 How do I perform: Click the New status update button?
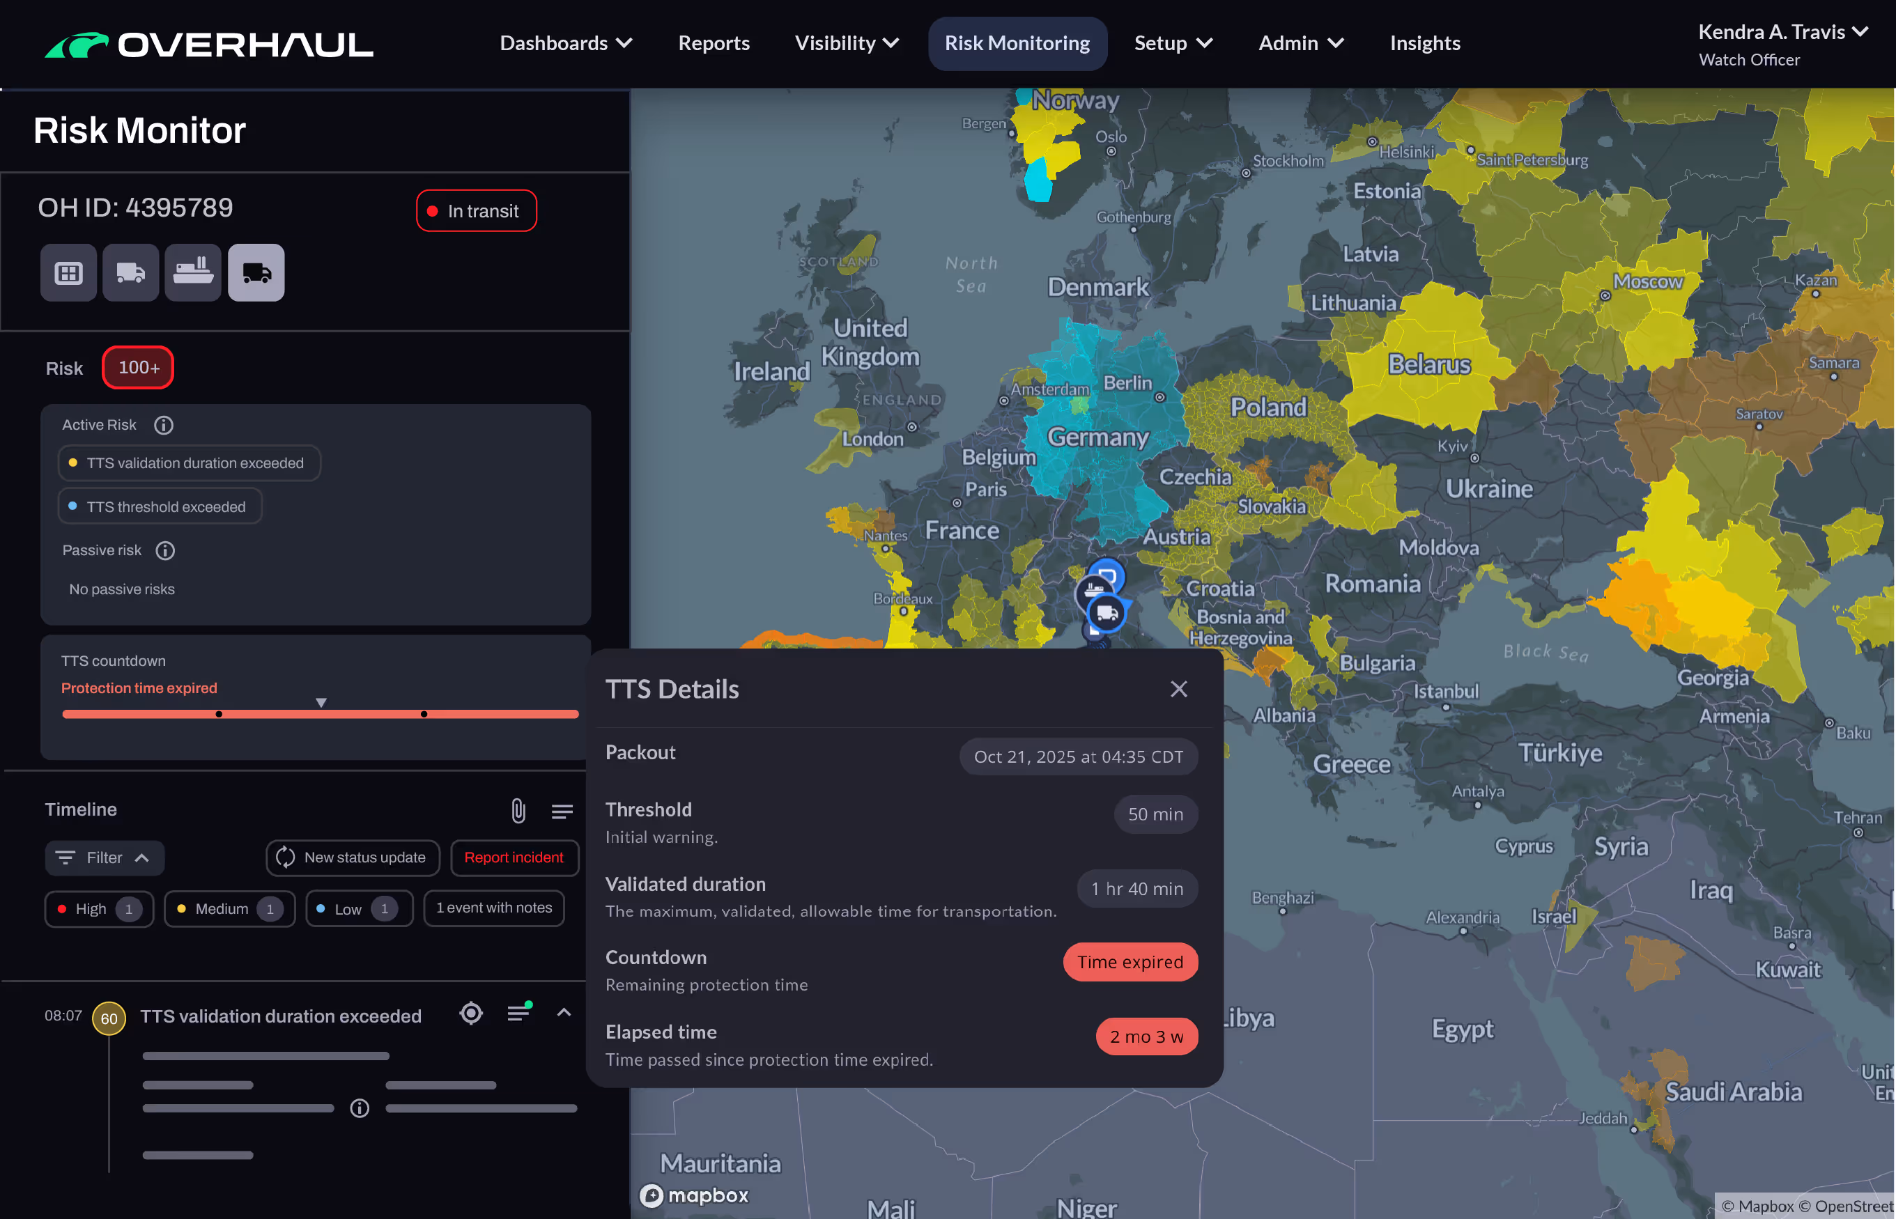tap(353, 858)
